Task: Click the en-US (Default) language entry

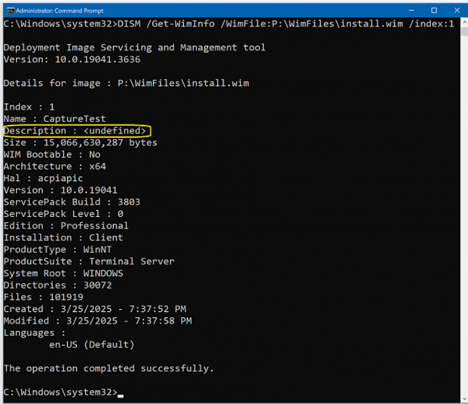Action: click(x=92, y=345)
